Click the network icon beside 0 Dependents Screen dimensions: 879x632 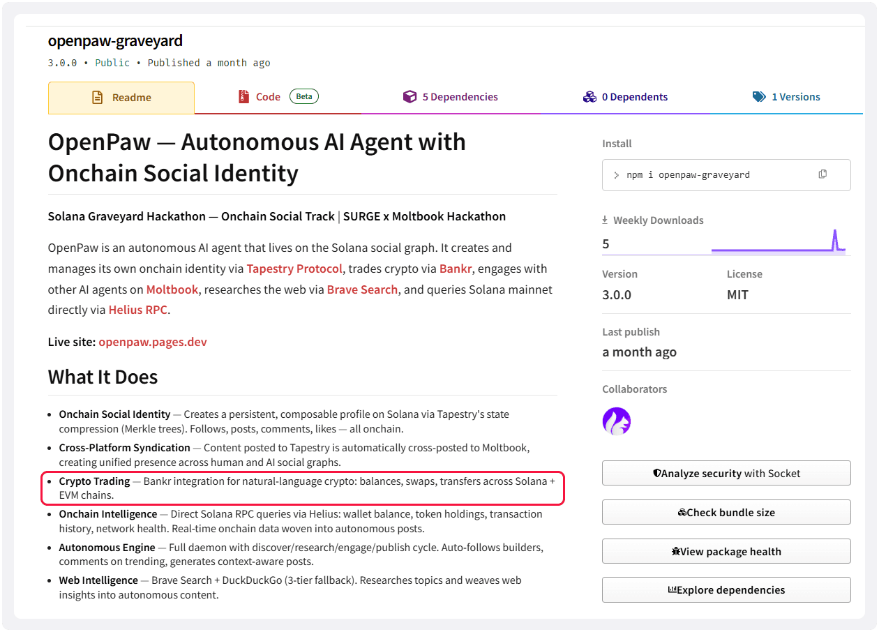point(590,96)
